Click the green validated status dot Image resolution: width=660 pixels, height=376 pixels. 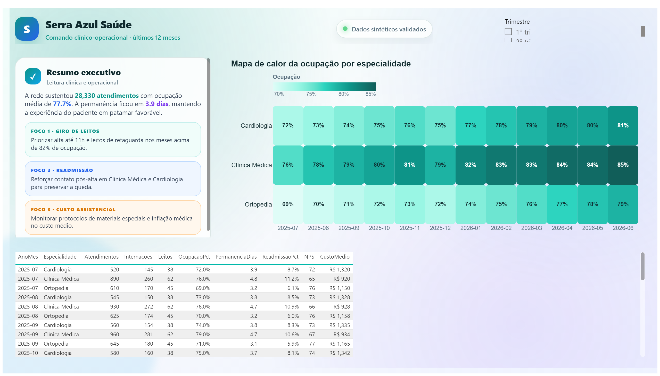(x=345, y=29)
